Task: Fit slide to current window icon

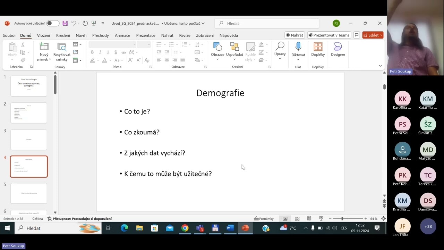Action: click(x=383, y=219)
